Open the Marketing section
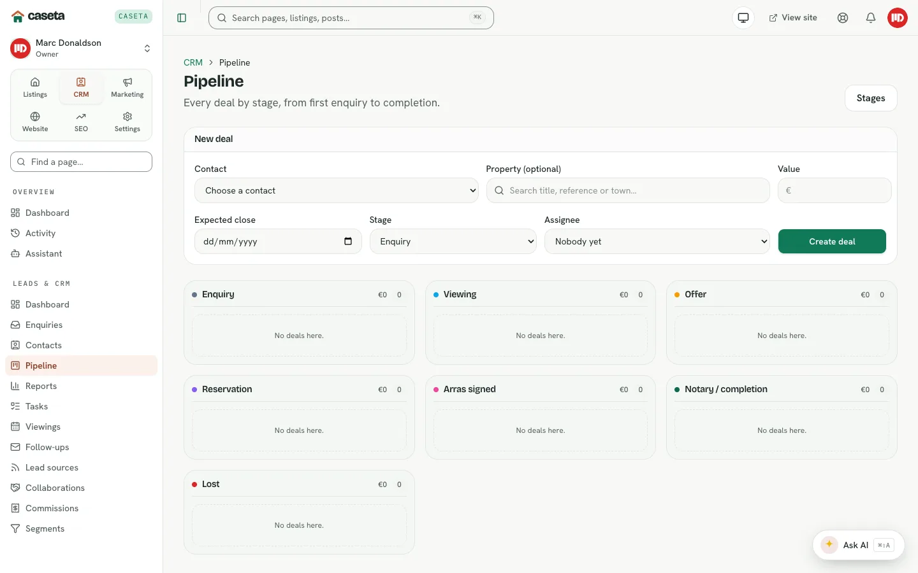Image resolution: width=918 pixels, height=573 pixels. click(127, 88)
